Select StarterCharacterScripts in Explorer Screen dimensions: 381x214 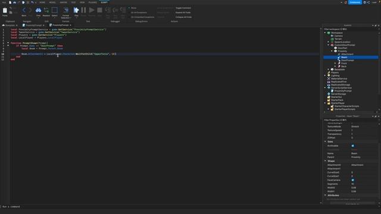pos(346,106)
